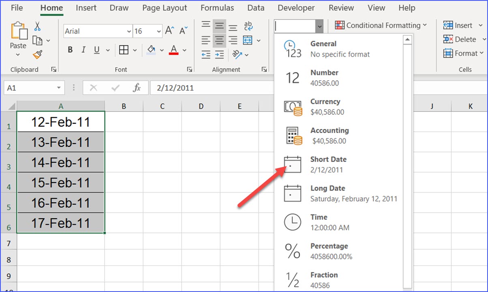Image resolution: width=488 pixels, height=292 pixels.
Task: Open the font color dropdown arrow
Action: point(184,50)
